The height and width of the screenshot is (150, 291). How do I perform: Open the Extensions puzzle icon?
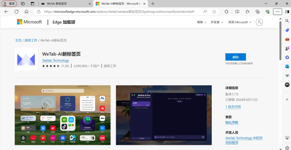[226, 12]
